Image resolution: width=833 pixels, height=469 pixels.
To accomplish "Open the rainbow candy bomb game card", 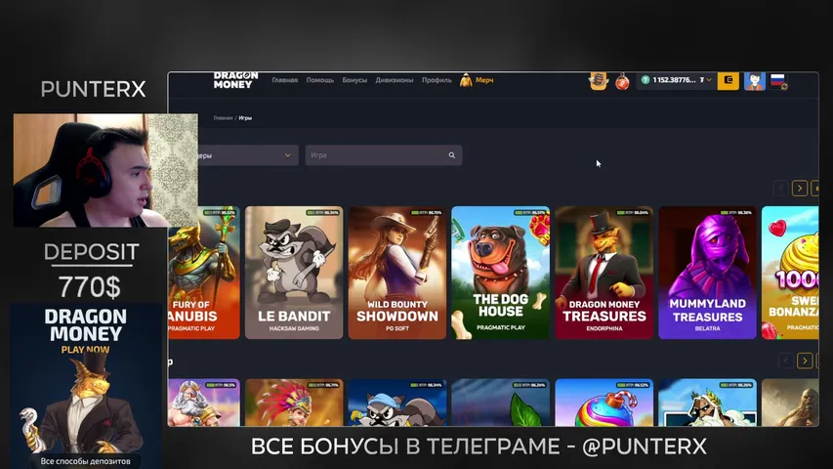I will (x=604, y=403).
